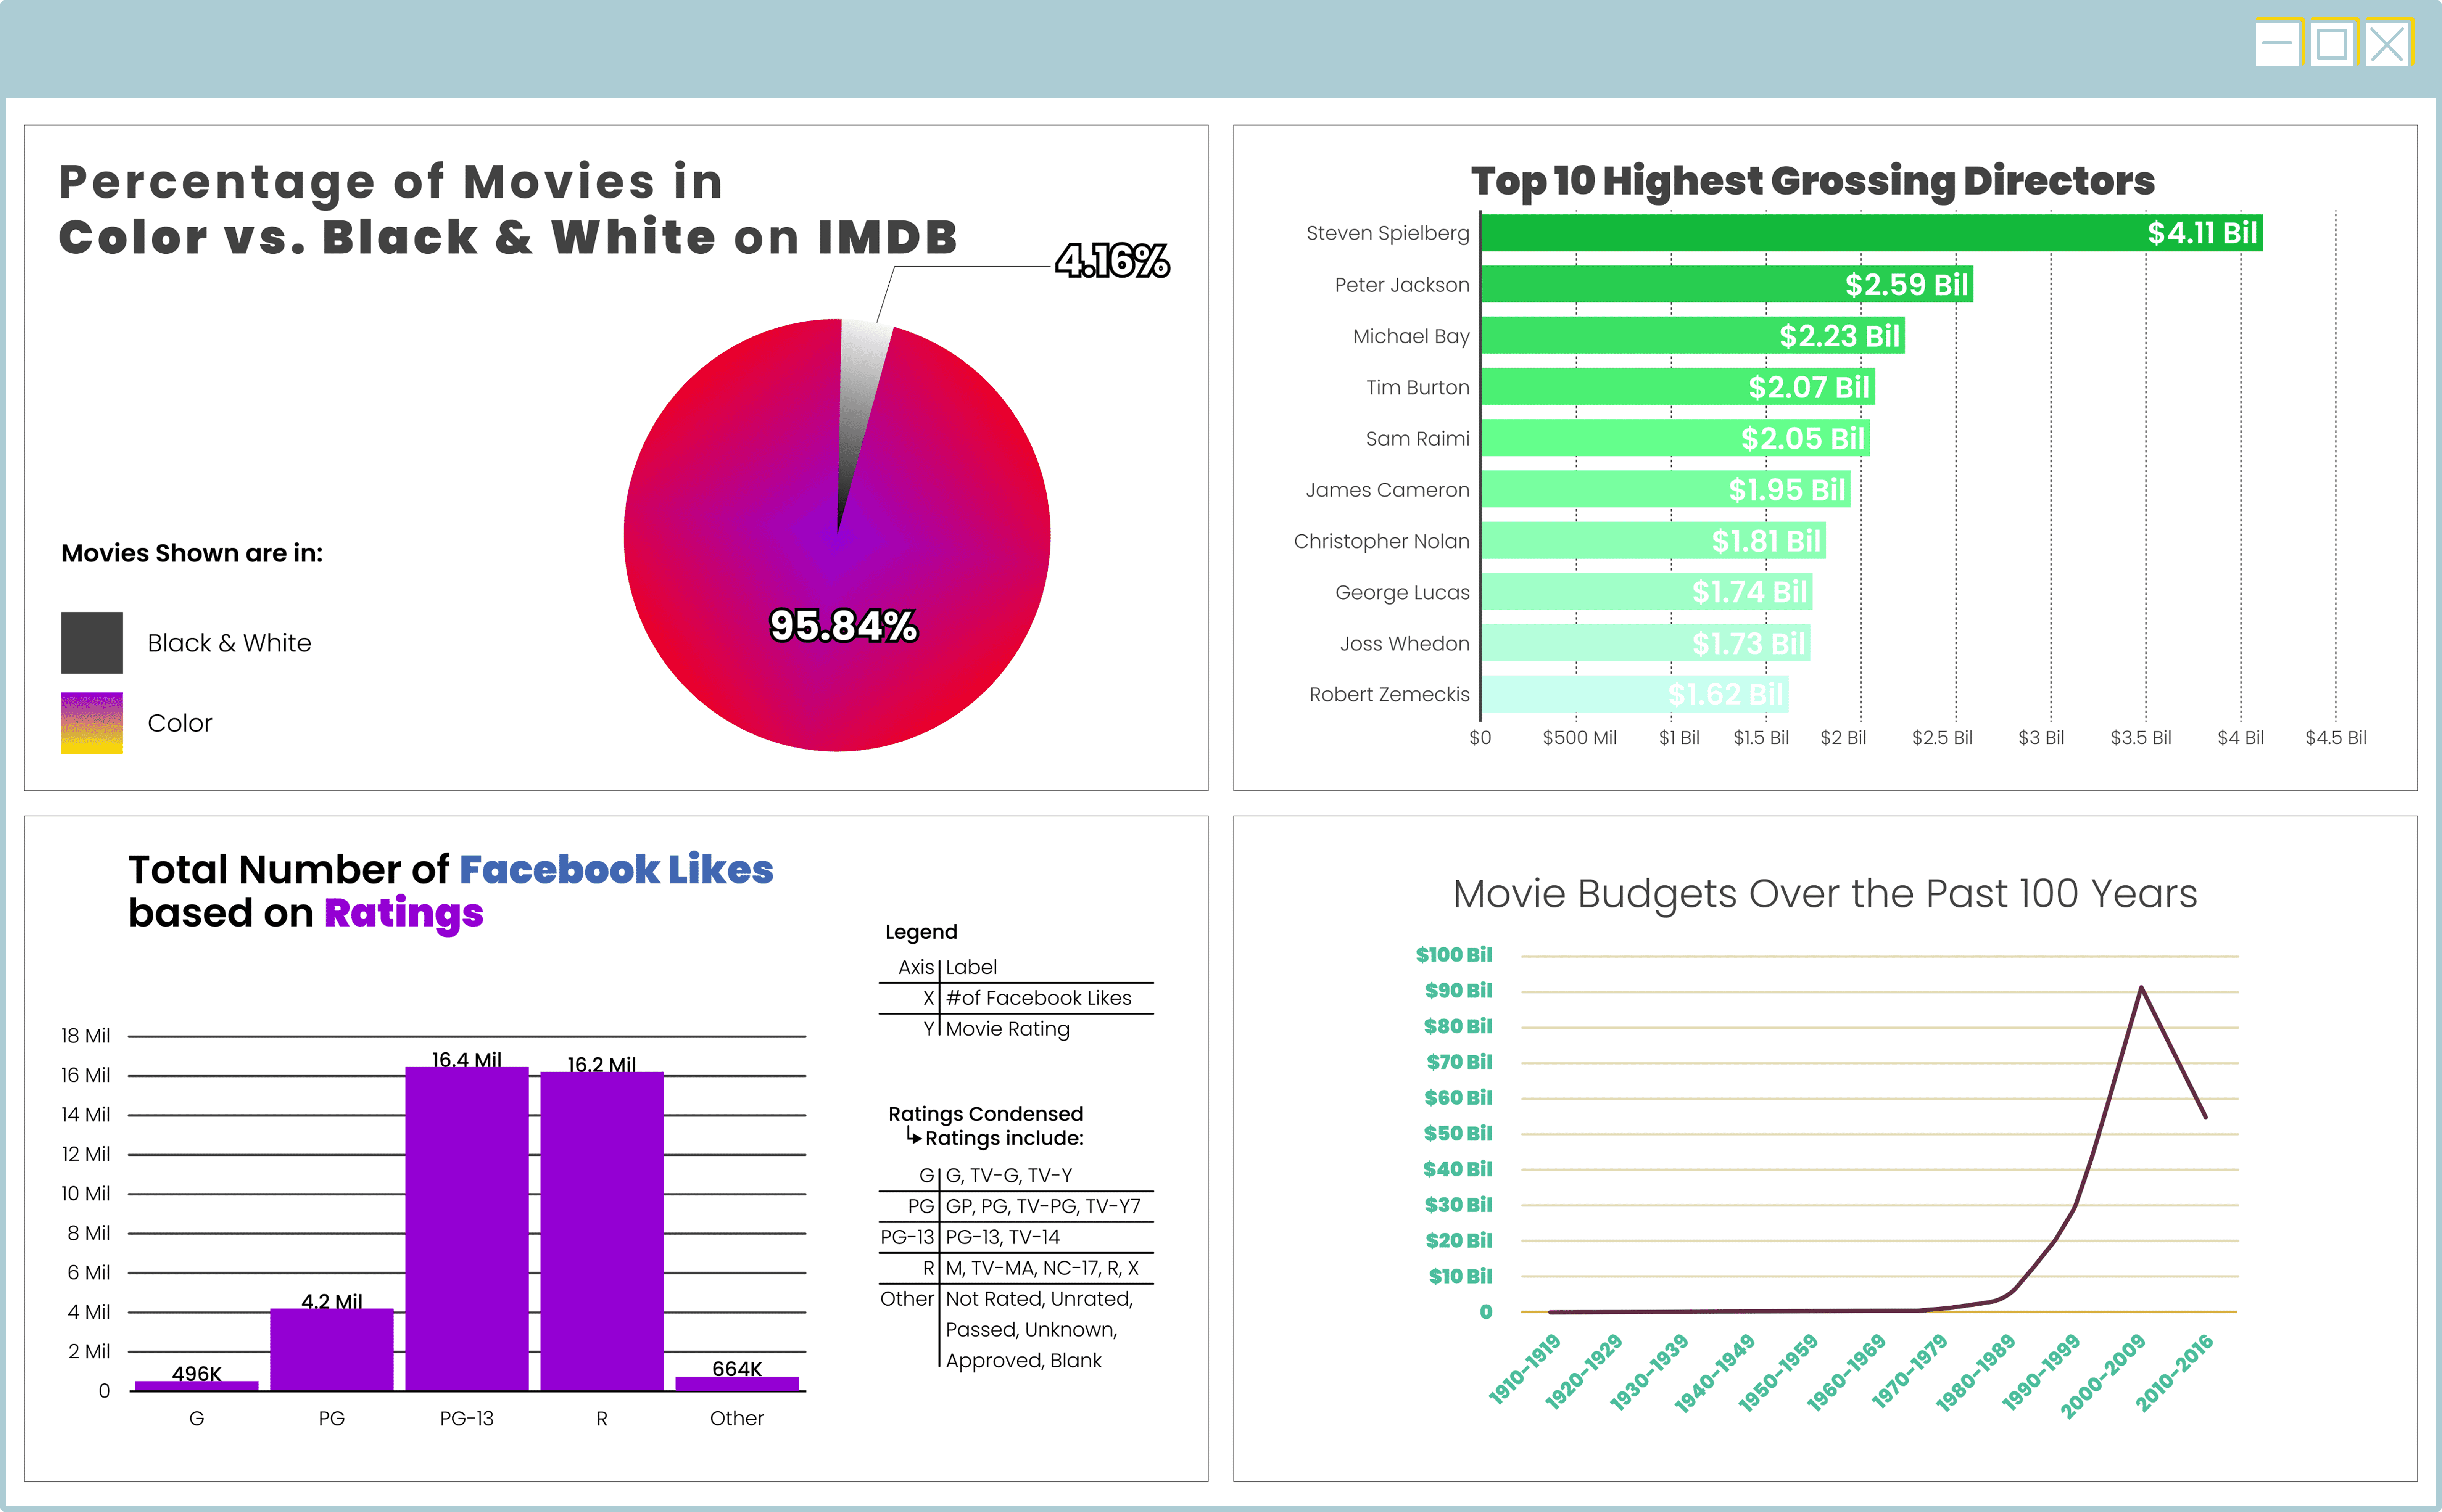Click the Christopher Nolan $1.81 Bil bar
Image resolution: width=2442 pixels, height=1512 pixels.
tap(1654, 541)
